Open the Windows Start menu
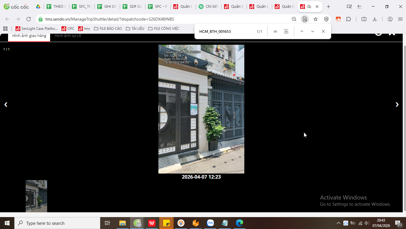Image resolution: width=406 pixels, height=229 pixels. (7, 223)
